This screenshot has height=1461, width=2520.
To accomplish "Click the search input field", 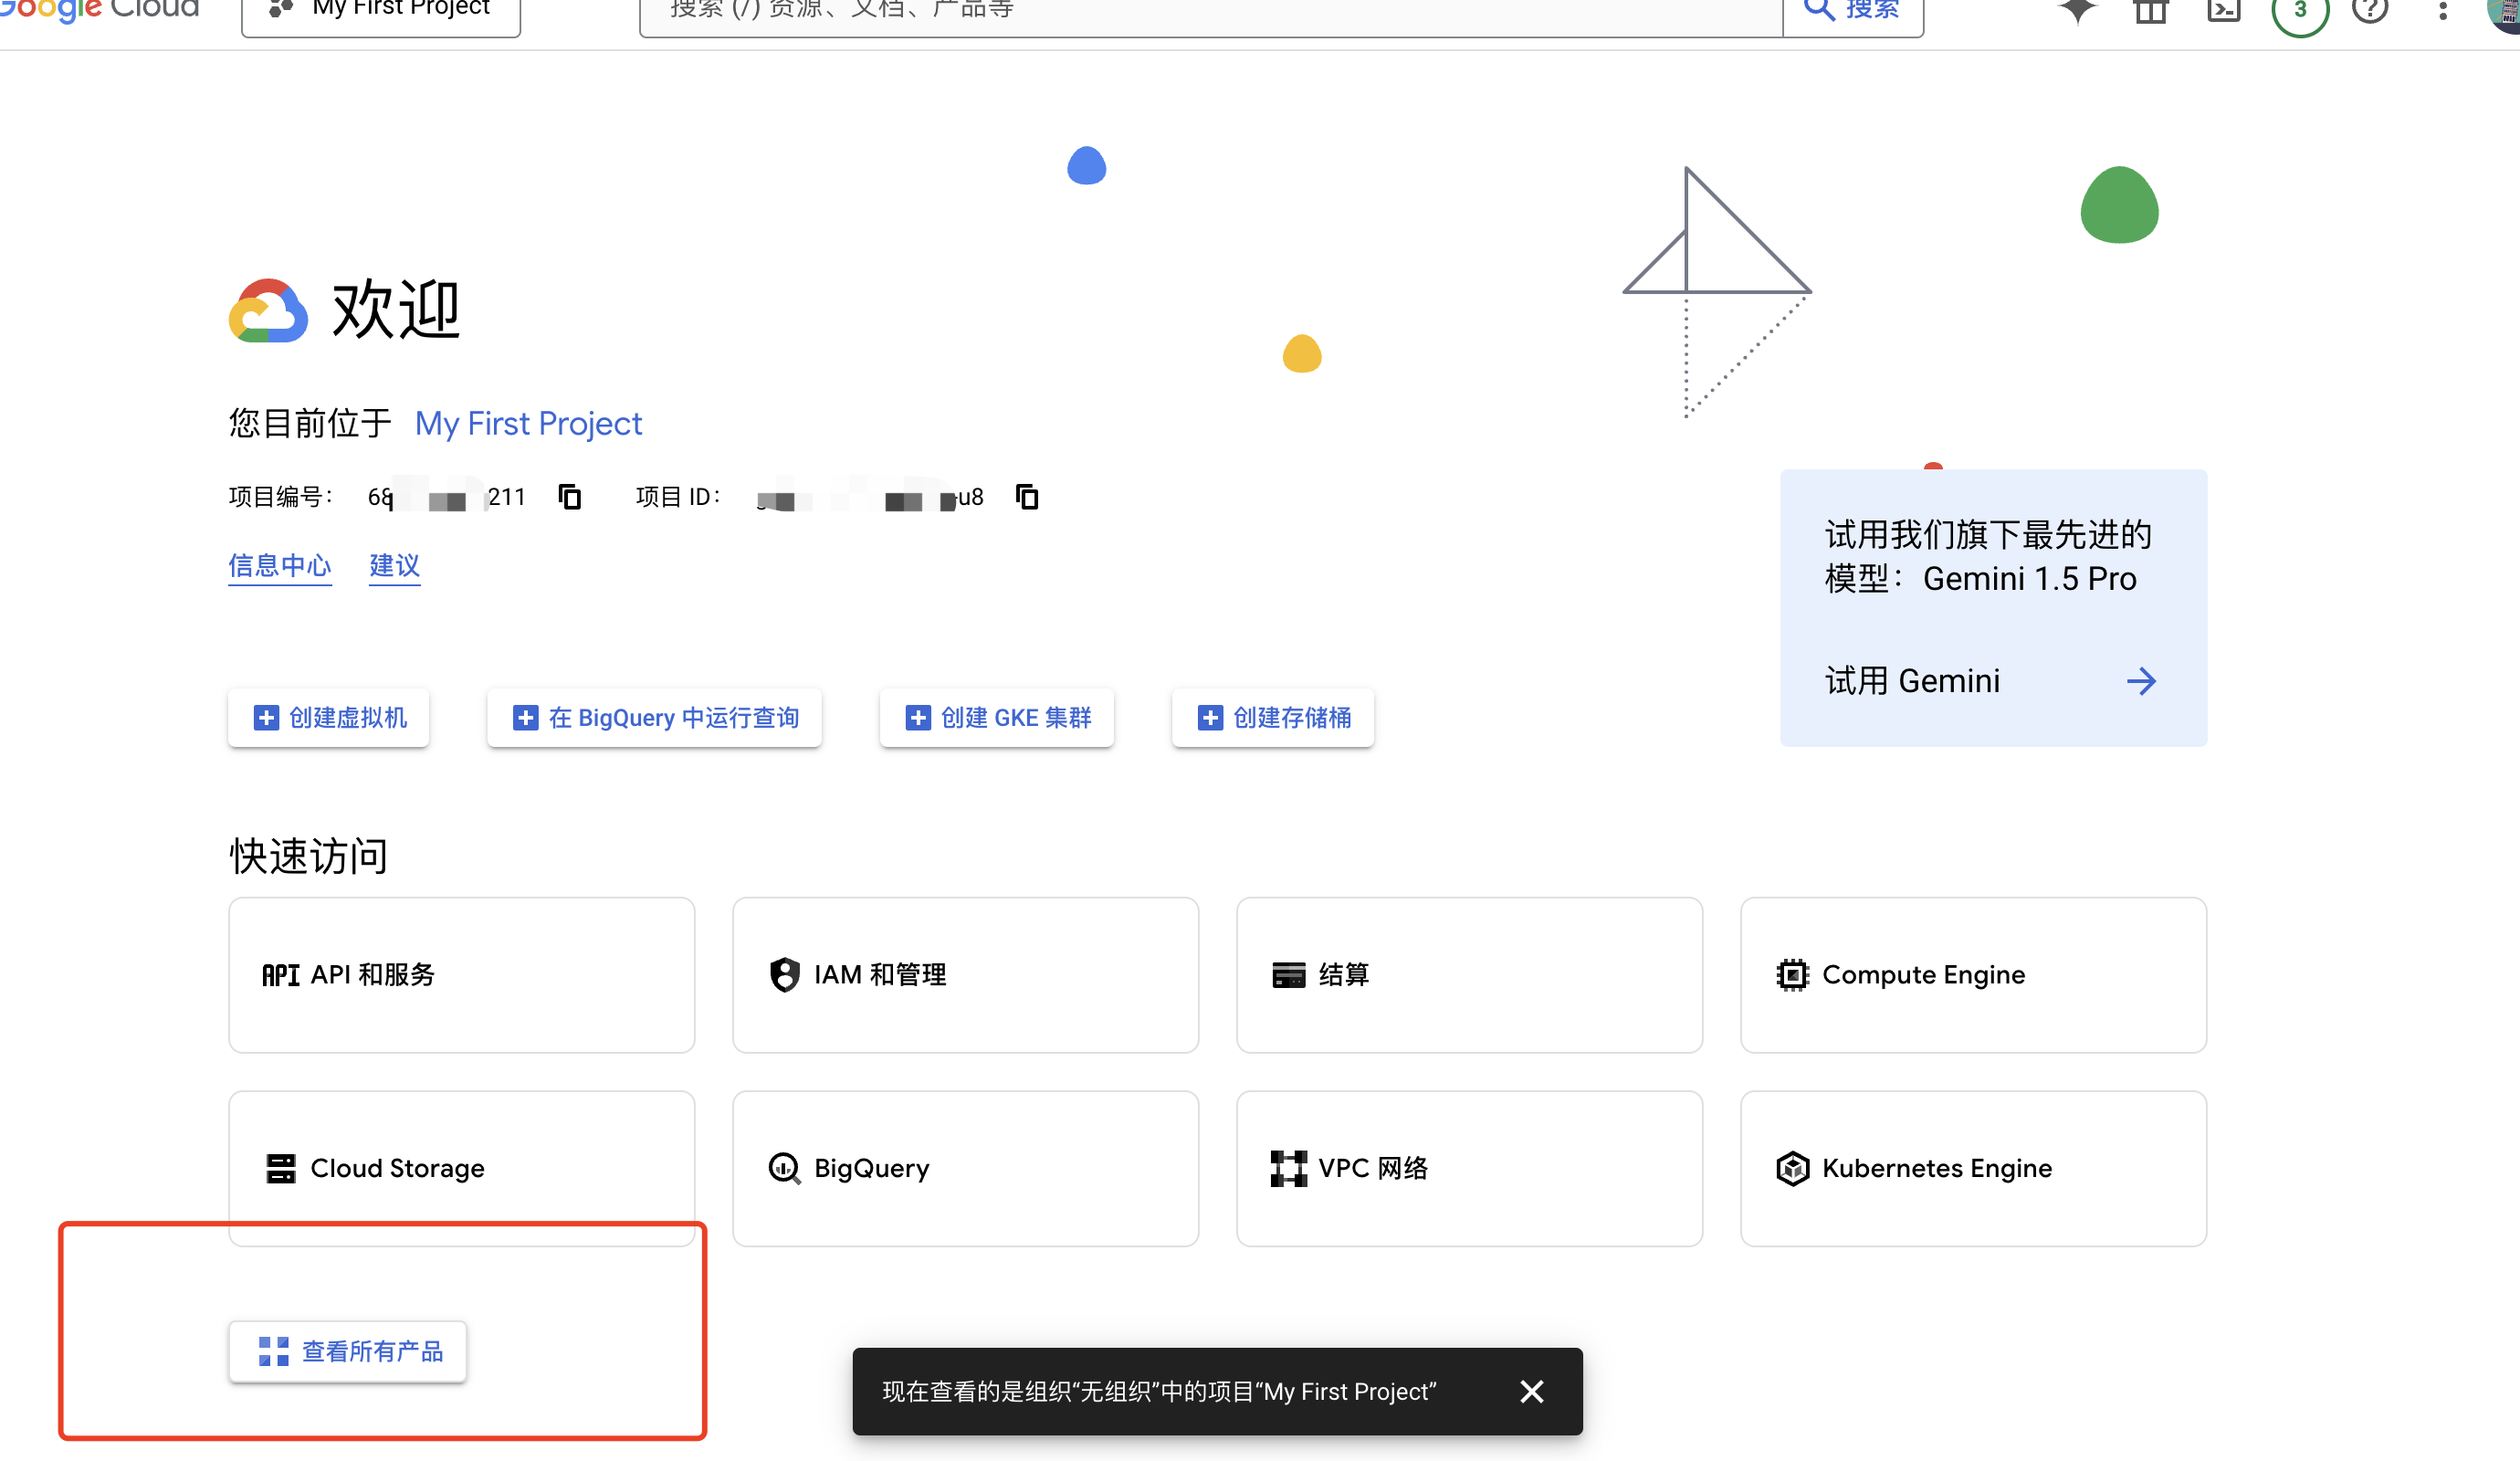I will pos(1210,12).
